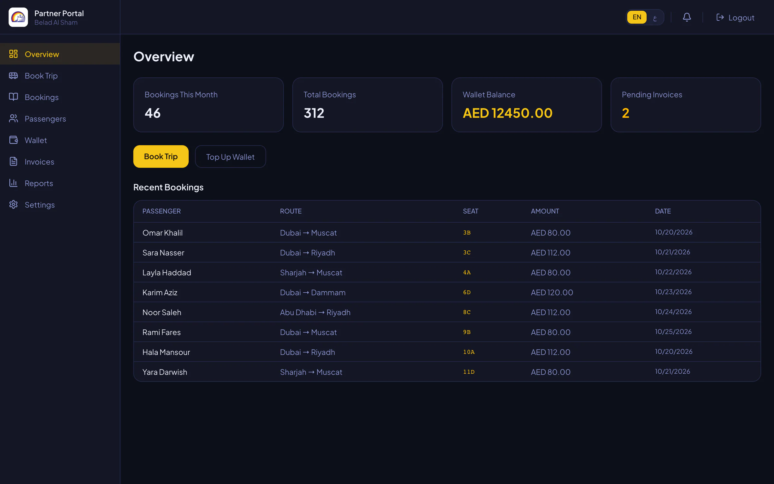Open the Wallet Balance card

click(527, 105)
